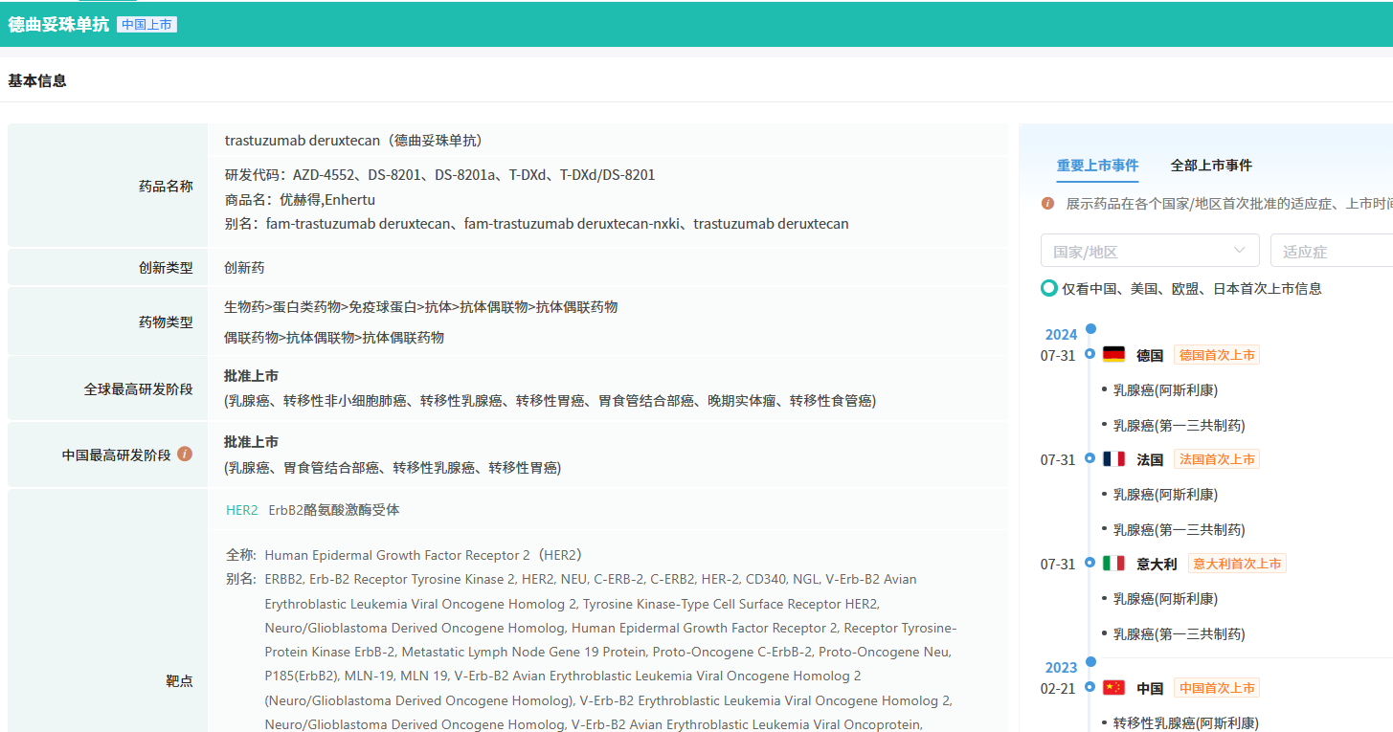Viewport: 1393px width, 732px height.
Task: Click the French flag icon
Action: 1113,459
